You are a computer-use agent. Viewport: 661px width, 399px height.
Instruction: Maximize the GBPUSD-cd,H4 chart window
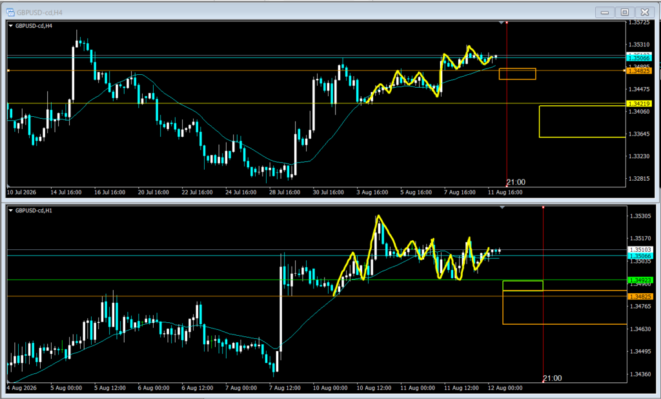(x=625, y=12)
